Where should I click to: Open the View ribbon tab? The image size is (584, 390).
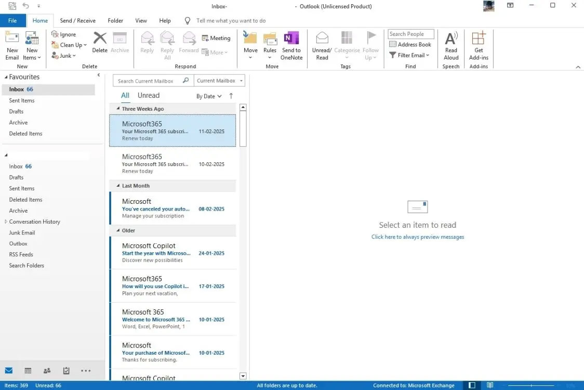coord(141,20)
